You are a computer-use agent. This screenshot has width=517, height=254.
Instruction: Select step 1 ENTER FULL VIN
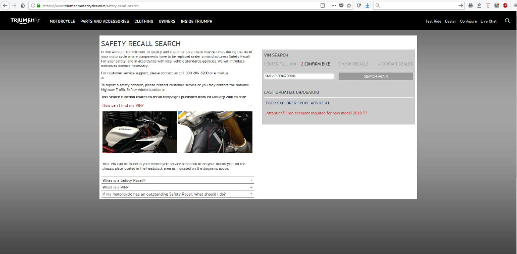(280, 64)
